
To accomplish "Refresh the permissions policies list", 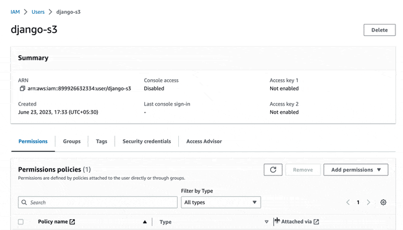I will click(273, 170).
